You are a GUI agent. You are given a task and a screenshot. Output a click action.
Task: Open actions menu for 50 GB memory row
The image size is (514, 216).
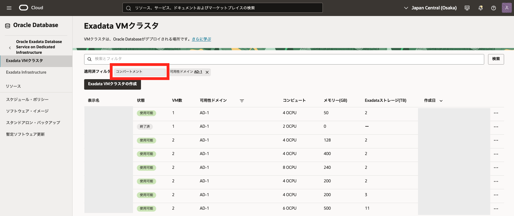[496, 113]
